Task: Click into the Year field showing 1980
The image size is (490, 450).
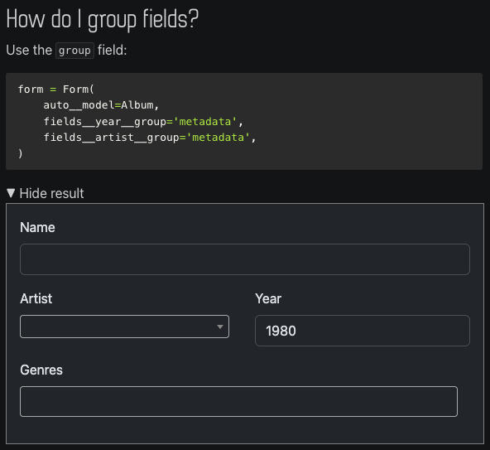Action: [x=363, y=331]
